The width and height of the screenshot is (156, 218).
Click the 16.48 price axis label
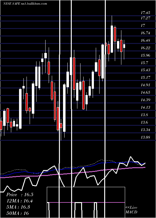(x=145, y=40)
